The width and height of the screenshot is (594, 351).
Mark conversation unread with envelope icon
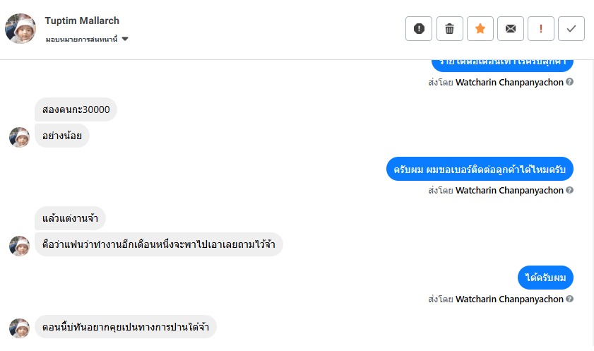[510, 28]
